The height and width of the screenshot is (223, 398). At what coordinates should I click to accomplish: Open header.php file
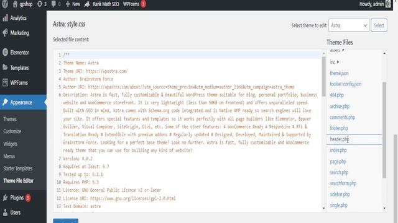pyautogui.click(x=339, y=139)
